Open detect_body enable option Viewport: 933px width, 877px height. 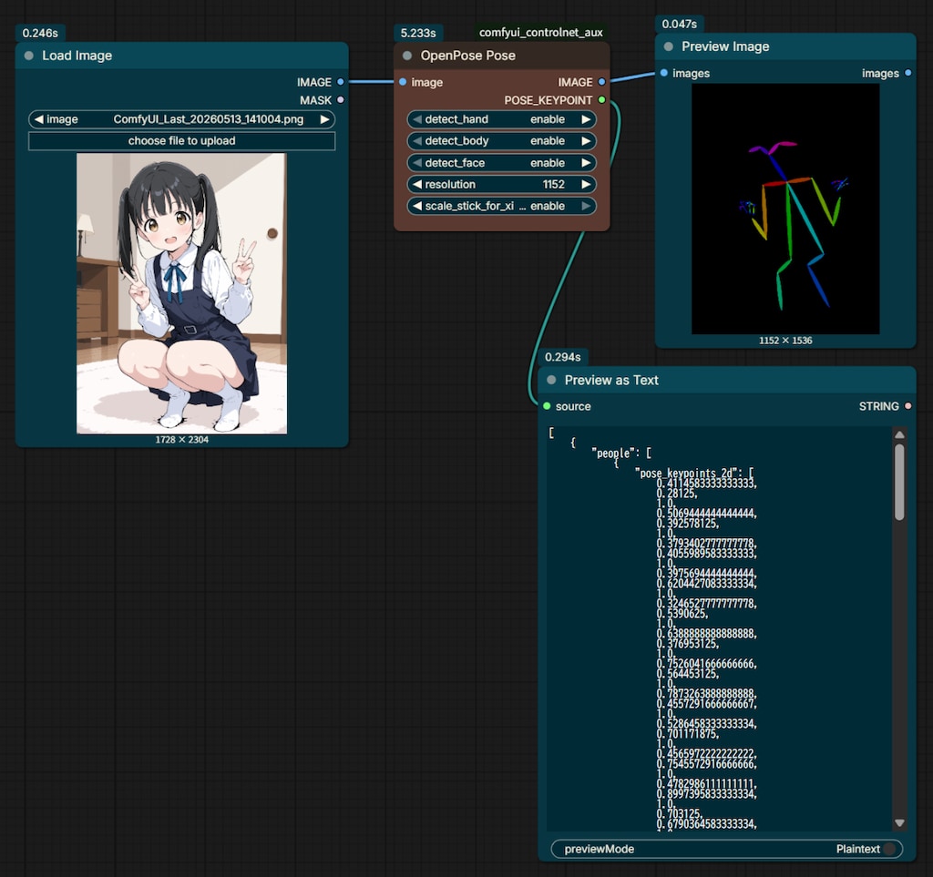502,141
